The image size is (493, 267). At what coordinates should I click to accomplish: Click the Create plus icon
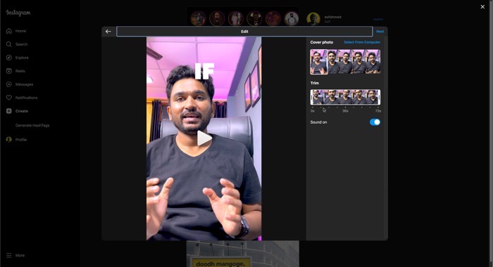(x=8, y=111)
